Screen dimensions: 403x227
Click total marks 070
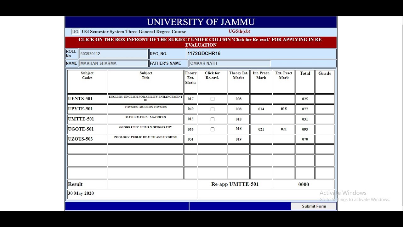tap(305, 139)
